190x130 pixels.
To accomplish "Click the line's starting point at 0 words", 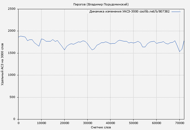I will (18, 37).
